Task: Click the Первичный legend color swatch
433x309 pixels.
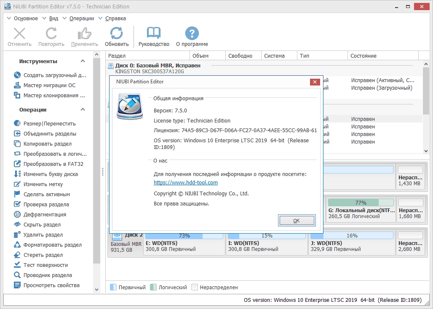Action: (x=113, y=287)
